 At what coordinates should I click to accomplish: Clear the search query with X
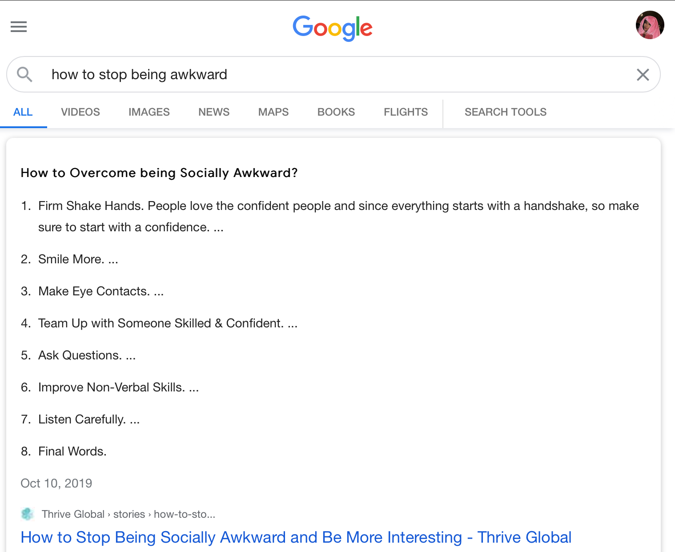pyautogui.click(x=643, y=74)
